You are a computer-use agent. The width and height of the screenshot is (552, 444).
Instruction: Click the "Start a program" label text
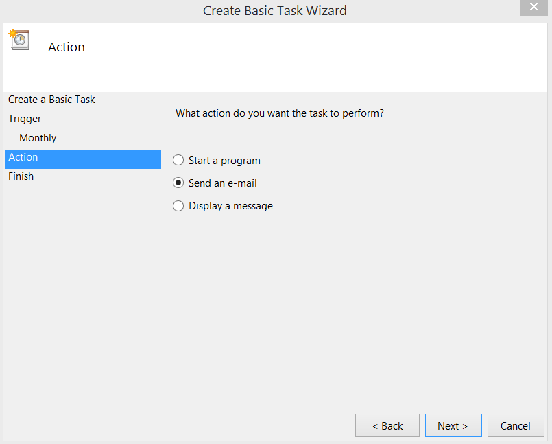pos(224,161)
